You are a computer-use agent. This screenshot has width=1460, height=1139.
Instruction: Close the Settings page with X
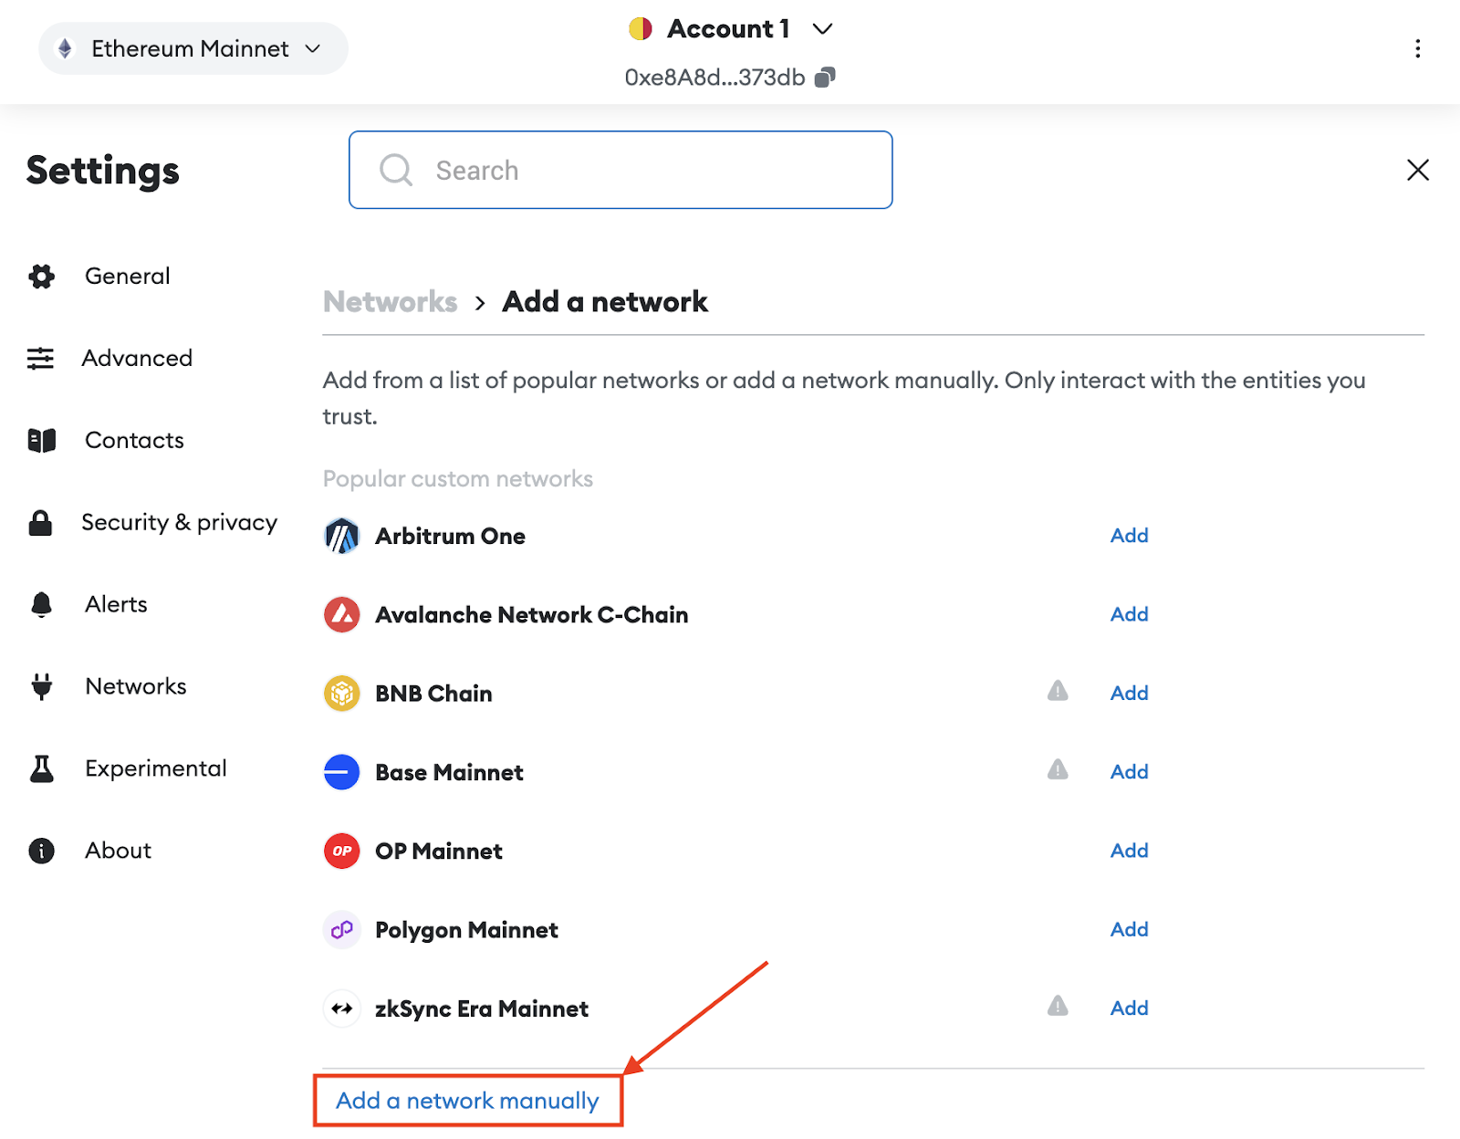point(1417,170)
